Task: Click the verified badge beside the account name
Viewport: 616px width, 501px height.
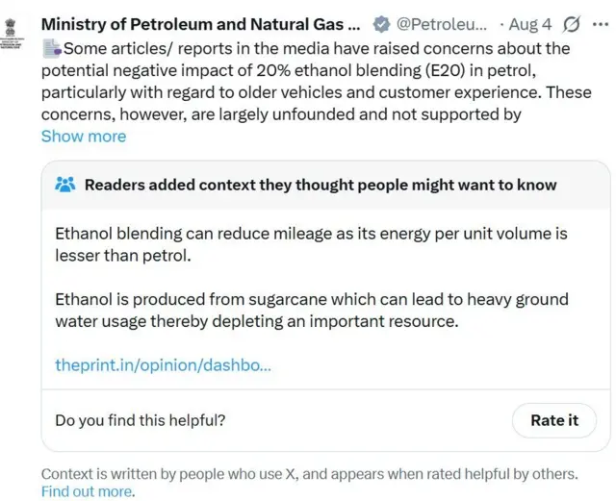Action: point(382,24)
